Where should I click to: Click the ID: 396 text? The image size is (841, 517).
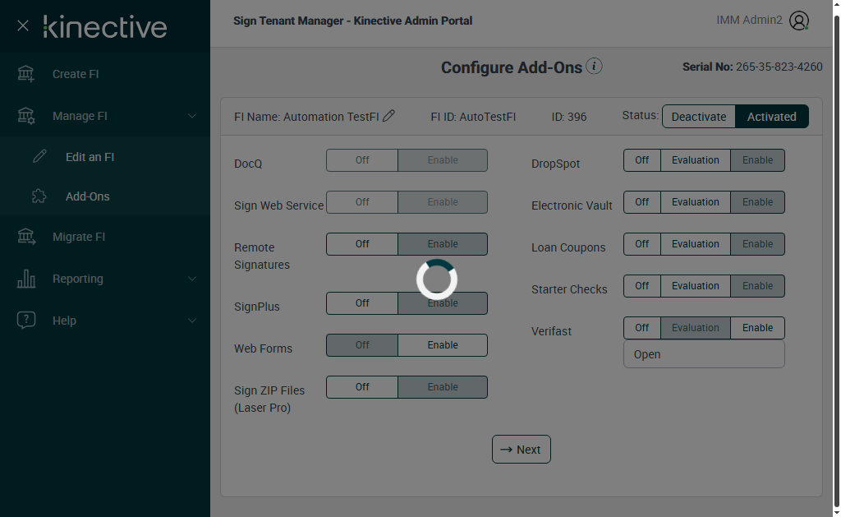point(569,117)
